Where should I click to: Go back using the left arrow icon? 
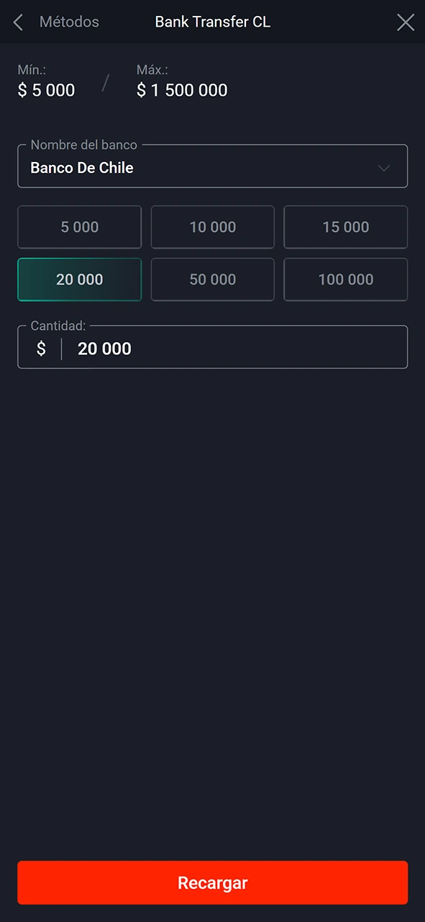click(x=19, y=22)
